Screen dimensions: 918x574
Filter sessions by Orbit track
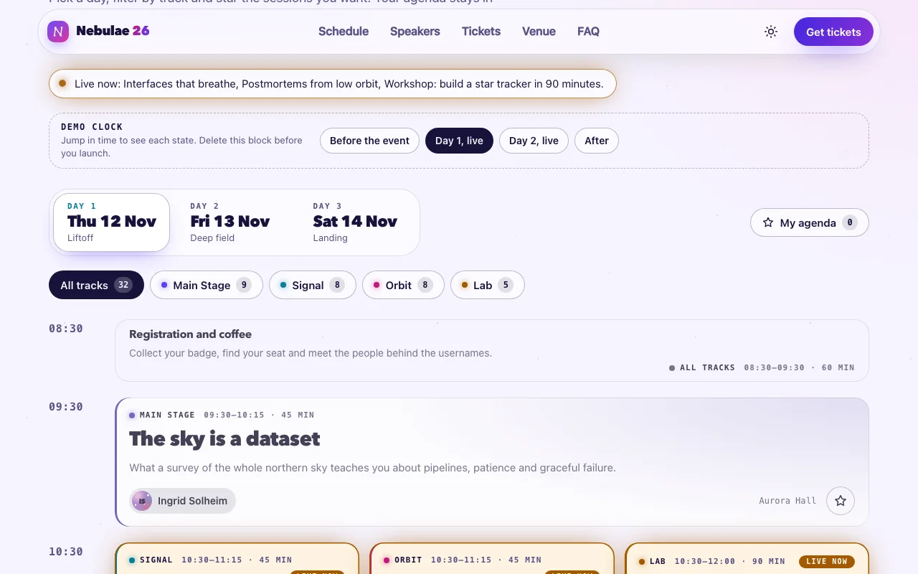point(403,285)
